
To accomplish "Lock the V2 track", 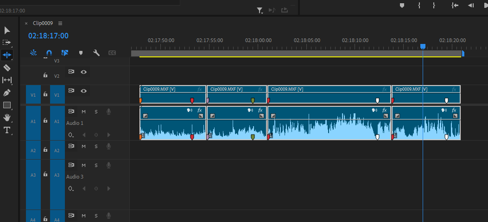I will [45, 75].
